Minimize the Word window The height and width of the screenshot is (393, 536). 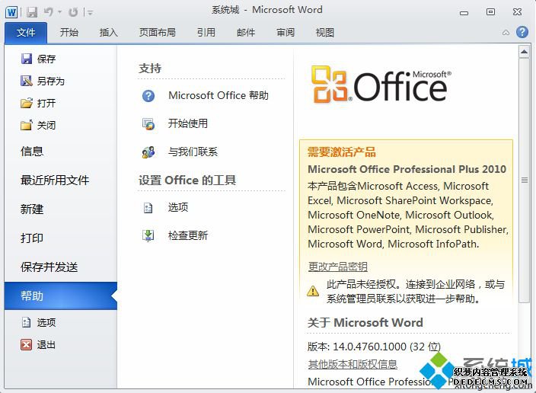(x=464, y=13)
